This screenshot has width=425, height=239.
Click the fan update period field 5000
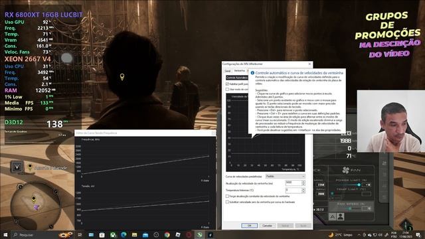tap(294, 183)
